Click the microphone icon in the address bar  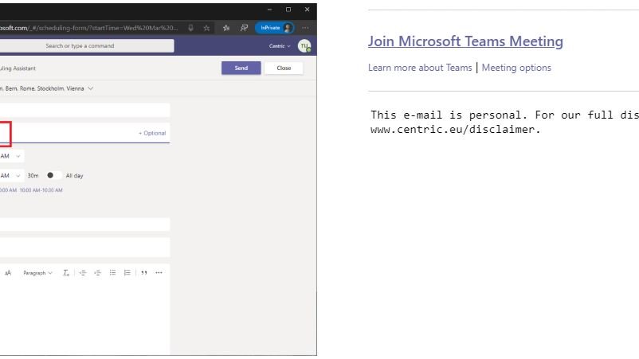point(190,28)
